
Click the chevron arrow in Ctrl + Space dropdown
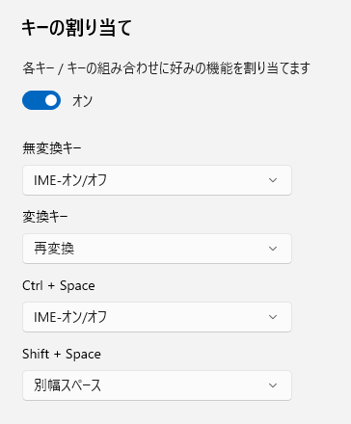click(273, 317)
